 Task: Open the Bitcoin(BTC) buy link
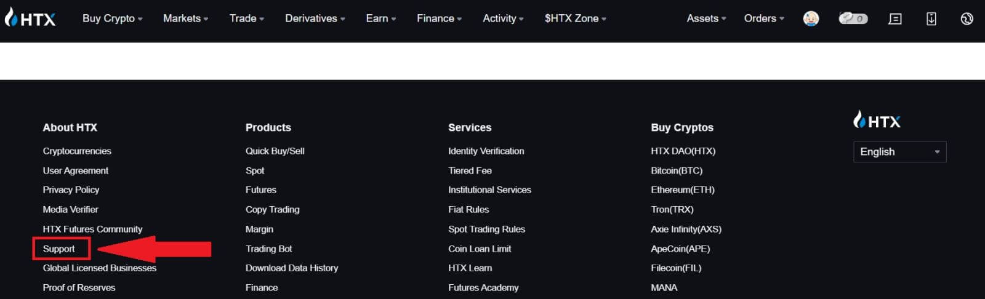(x=676, y=170)
